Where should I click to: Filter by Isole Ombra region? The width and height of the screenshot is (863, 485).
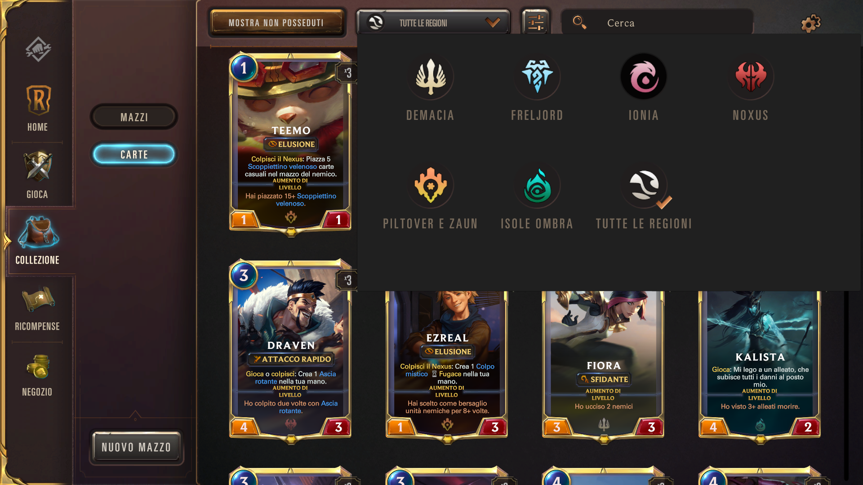(537, 185)
